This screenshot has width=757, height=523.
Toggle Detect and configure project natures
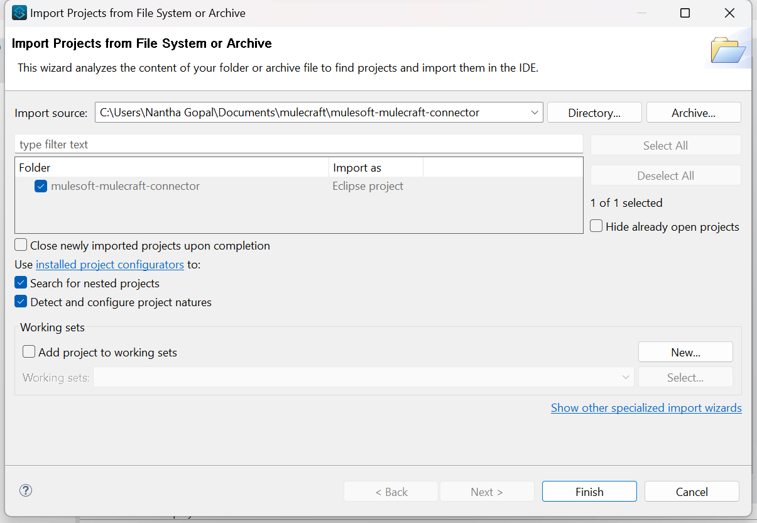tap(21, 302)
